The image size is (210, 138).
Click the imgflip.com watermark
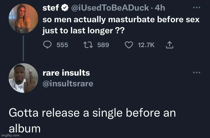[x=10, y=135]
